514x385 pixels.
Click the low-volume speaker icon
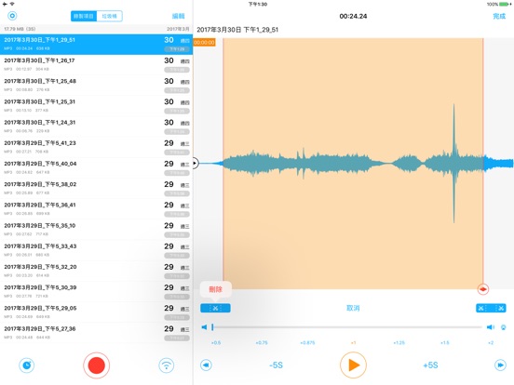(204, 327)
